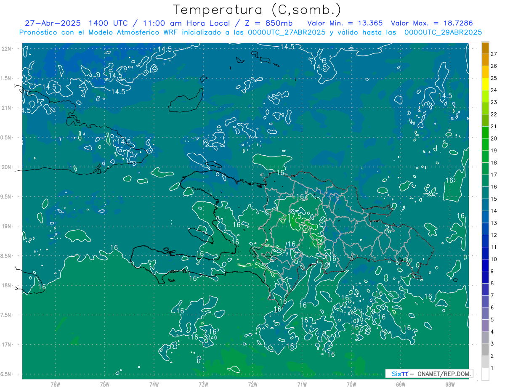The image size is (505, 390).
Task: Click the 71W longitude axis label
Action: (x=302, y=385)
